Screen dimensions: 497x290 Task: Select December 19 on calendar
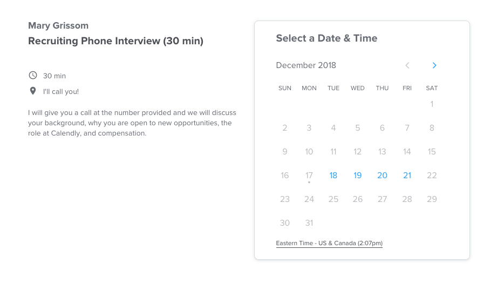(x=357, y=176)
